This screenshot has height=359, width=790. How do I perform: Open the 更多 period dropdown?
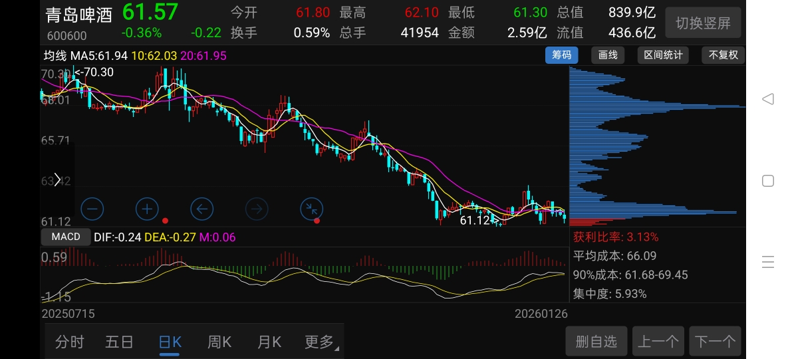[321, 342]
